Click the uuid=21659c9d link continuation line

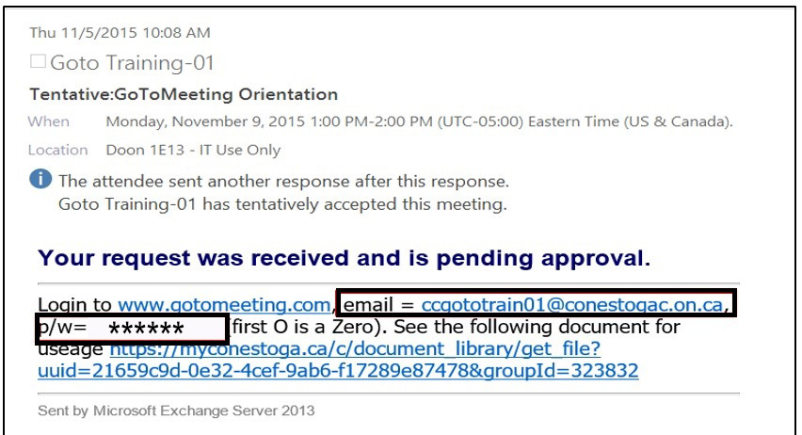pos(338,371)
